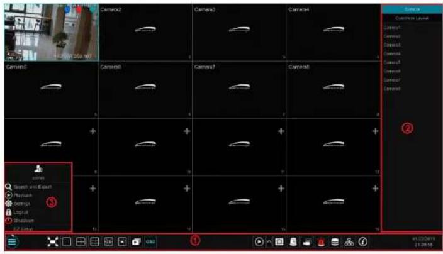Select the Camera2 video tile
The image size is (443, 254).
click(x=145, y=32)
